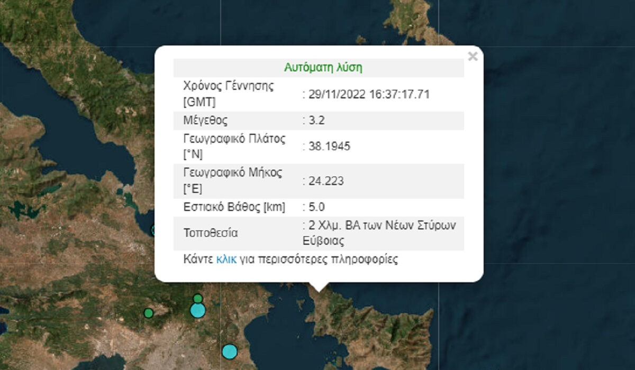
Task: Click the 'Μέγεθος' label
Action: point(205,121)
